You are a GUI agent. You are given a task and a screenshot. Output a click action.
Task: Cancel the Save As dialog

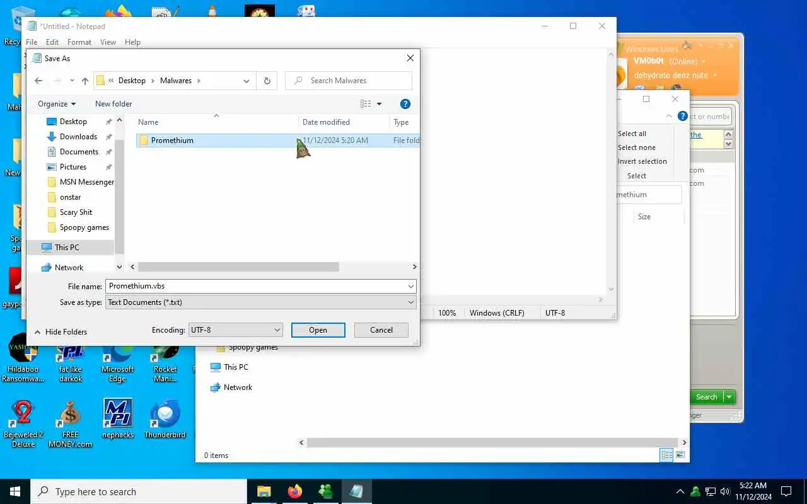[381, 329]
